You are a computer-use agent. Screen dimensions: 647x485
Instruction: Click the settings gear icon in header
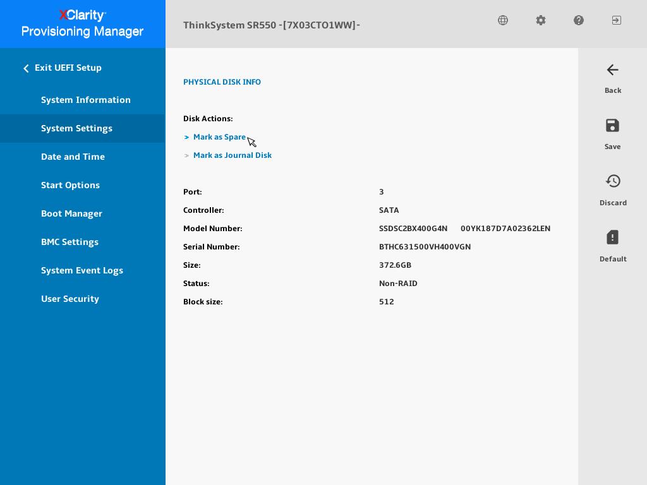tap(541, 20)
